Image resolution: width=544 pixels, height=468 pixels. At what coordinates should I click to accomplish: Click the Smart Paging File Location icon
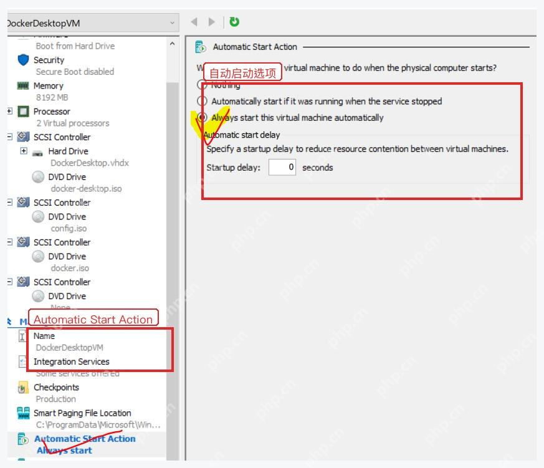coord(23,413)
